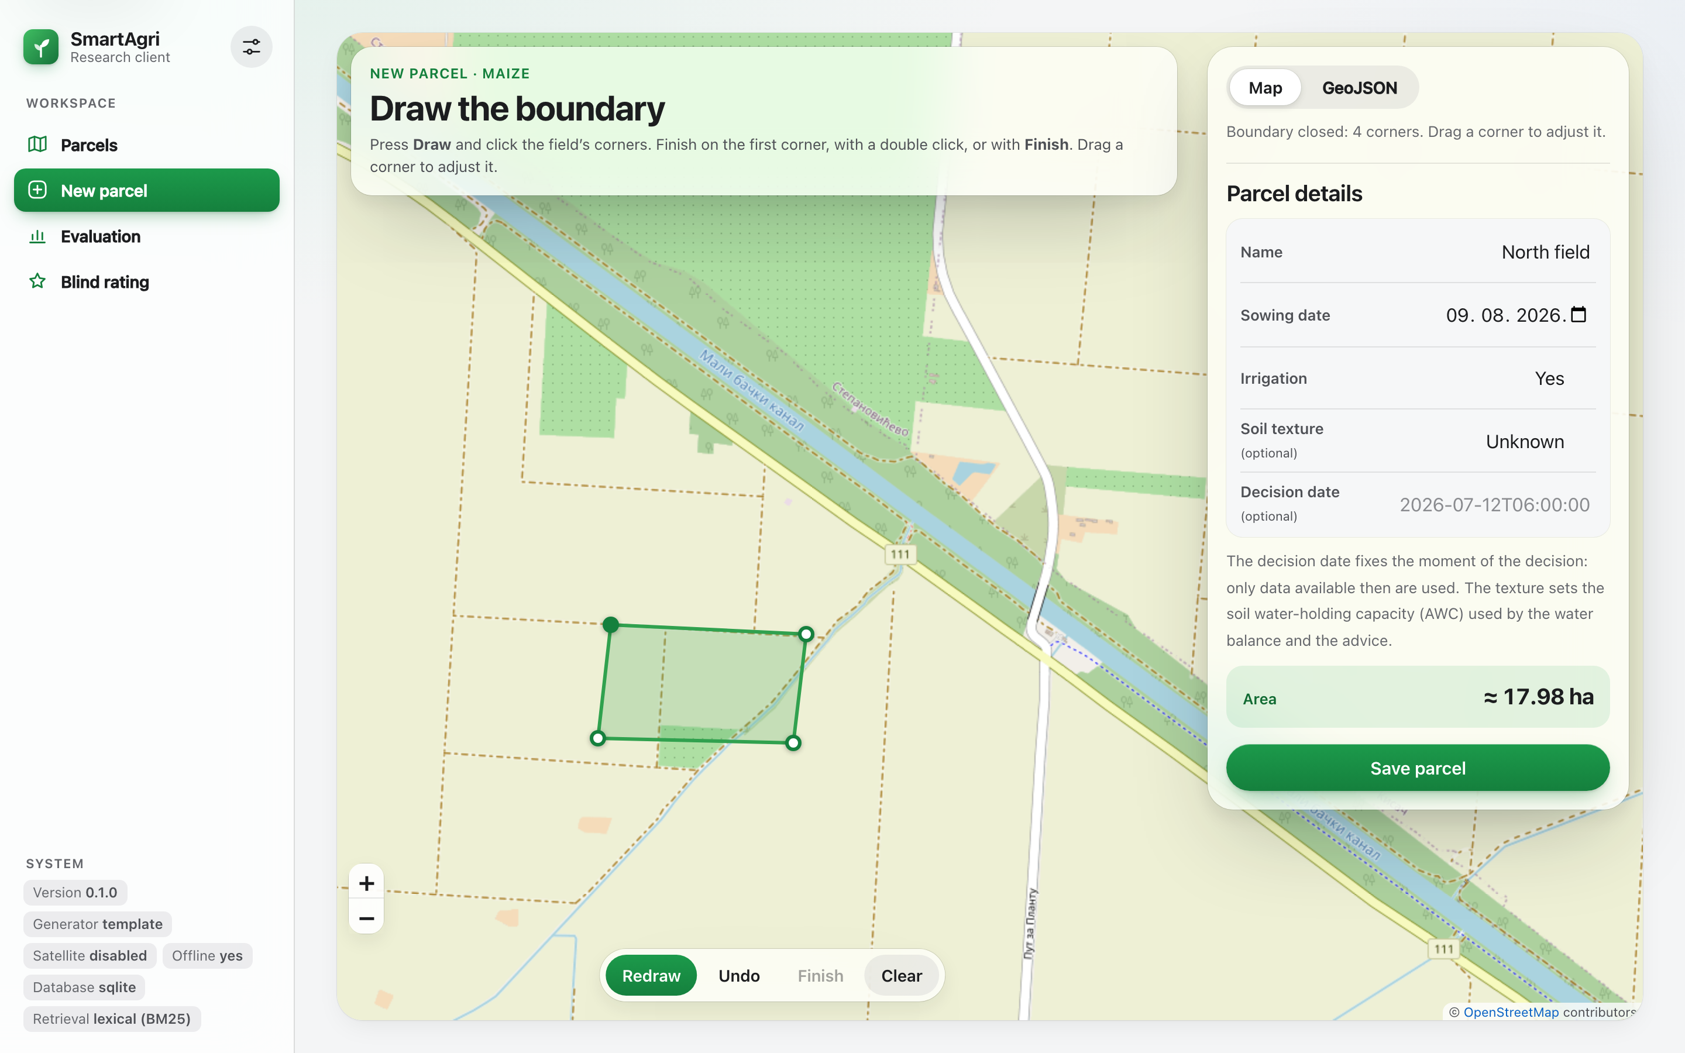Click the 111 road marker near the canal
Viewport: 1685px width, 1053px height.
pyautogui.click(x=900, y=555)
